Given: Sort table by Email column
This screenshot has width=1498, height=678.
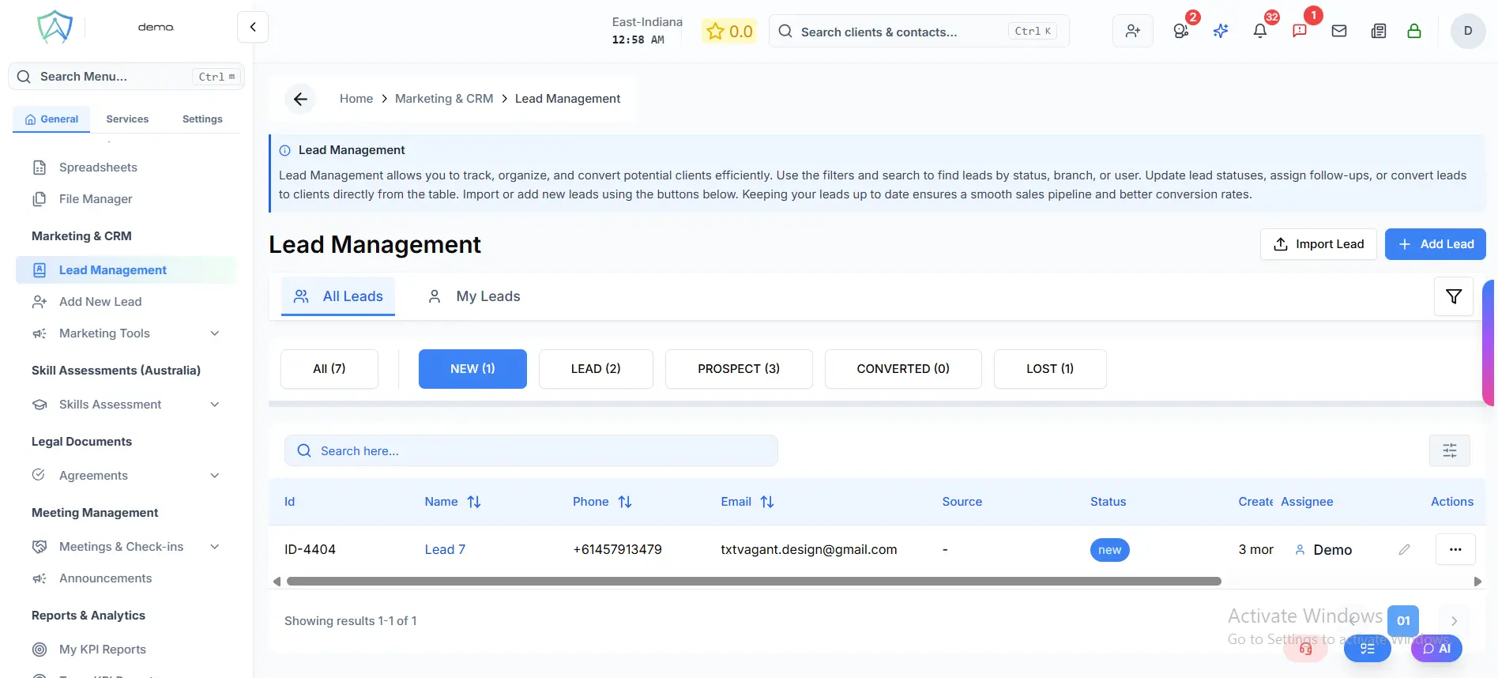Looking at the screenshot, I should [x=767, y=502].
